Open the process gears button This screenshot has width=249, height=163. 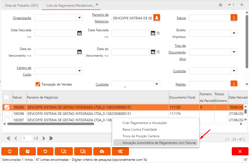pos(120,151)
